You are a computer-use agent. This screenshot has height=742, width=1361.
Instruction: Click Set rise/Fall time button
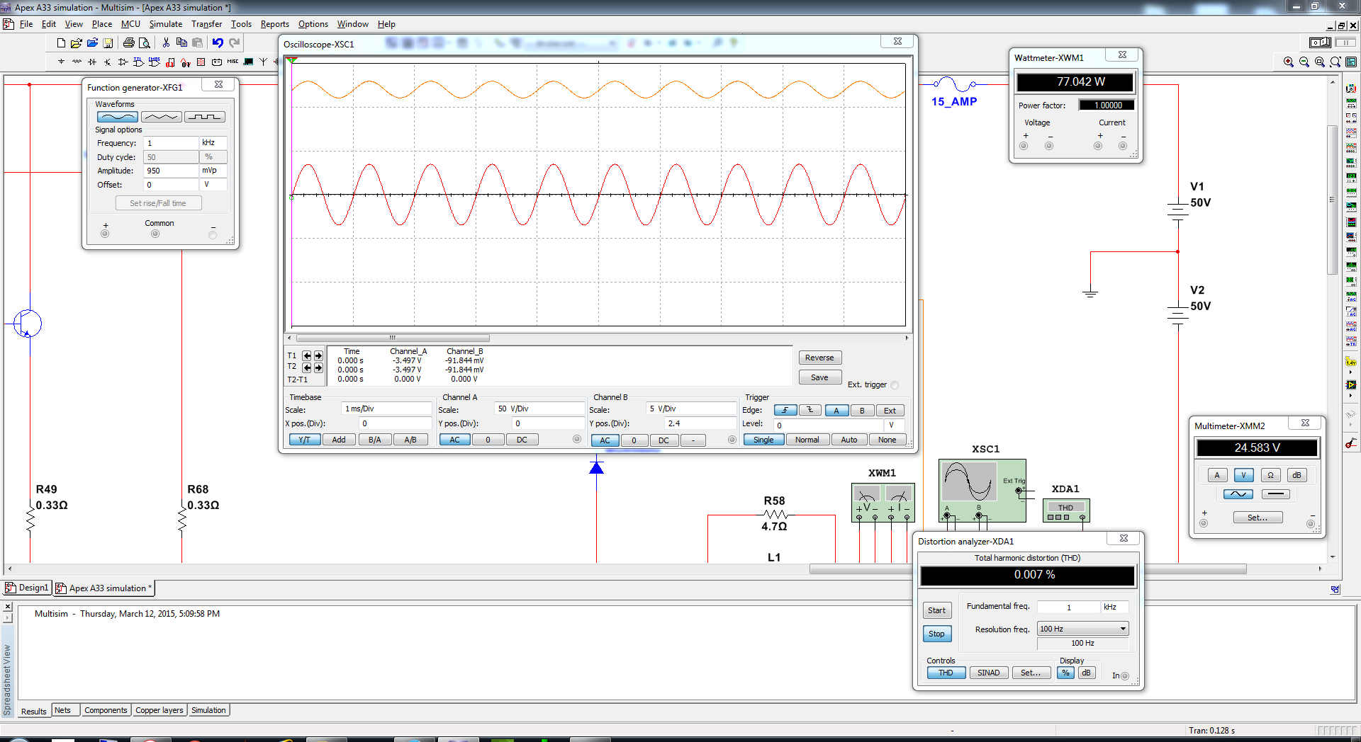158,203
